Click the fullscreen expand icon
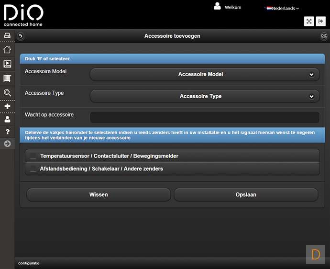Screen dimensions: 330x269 coord(308,21)
